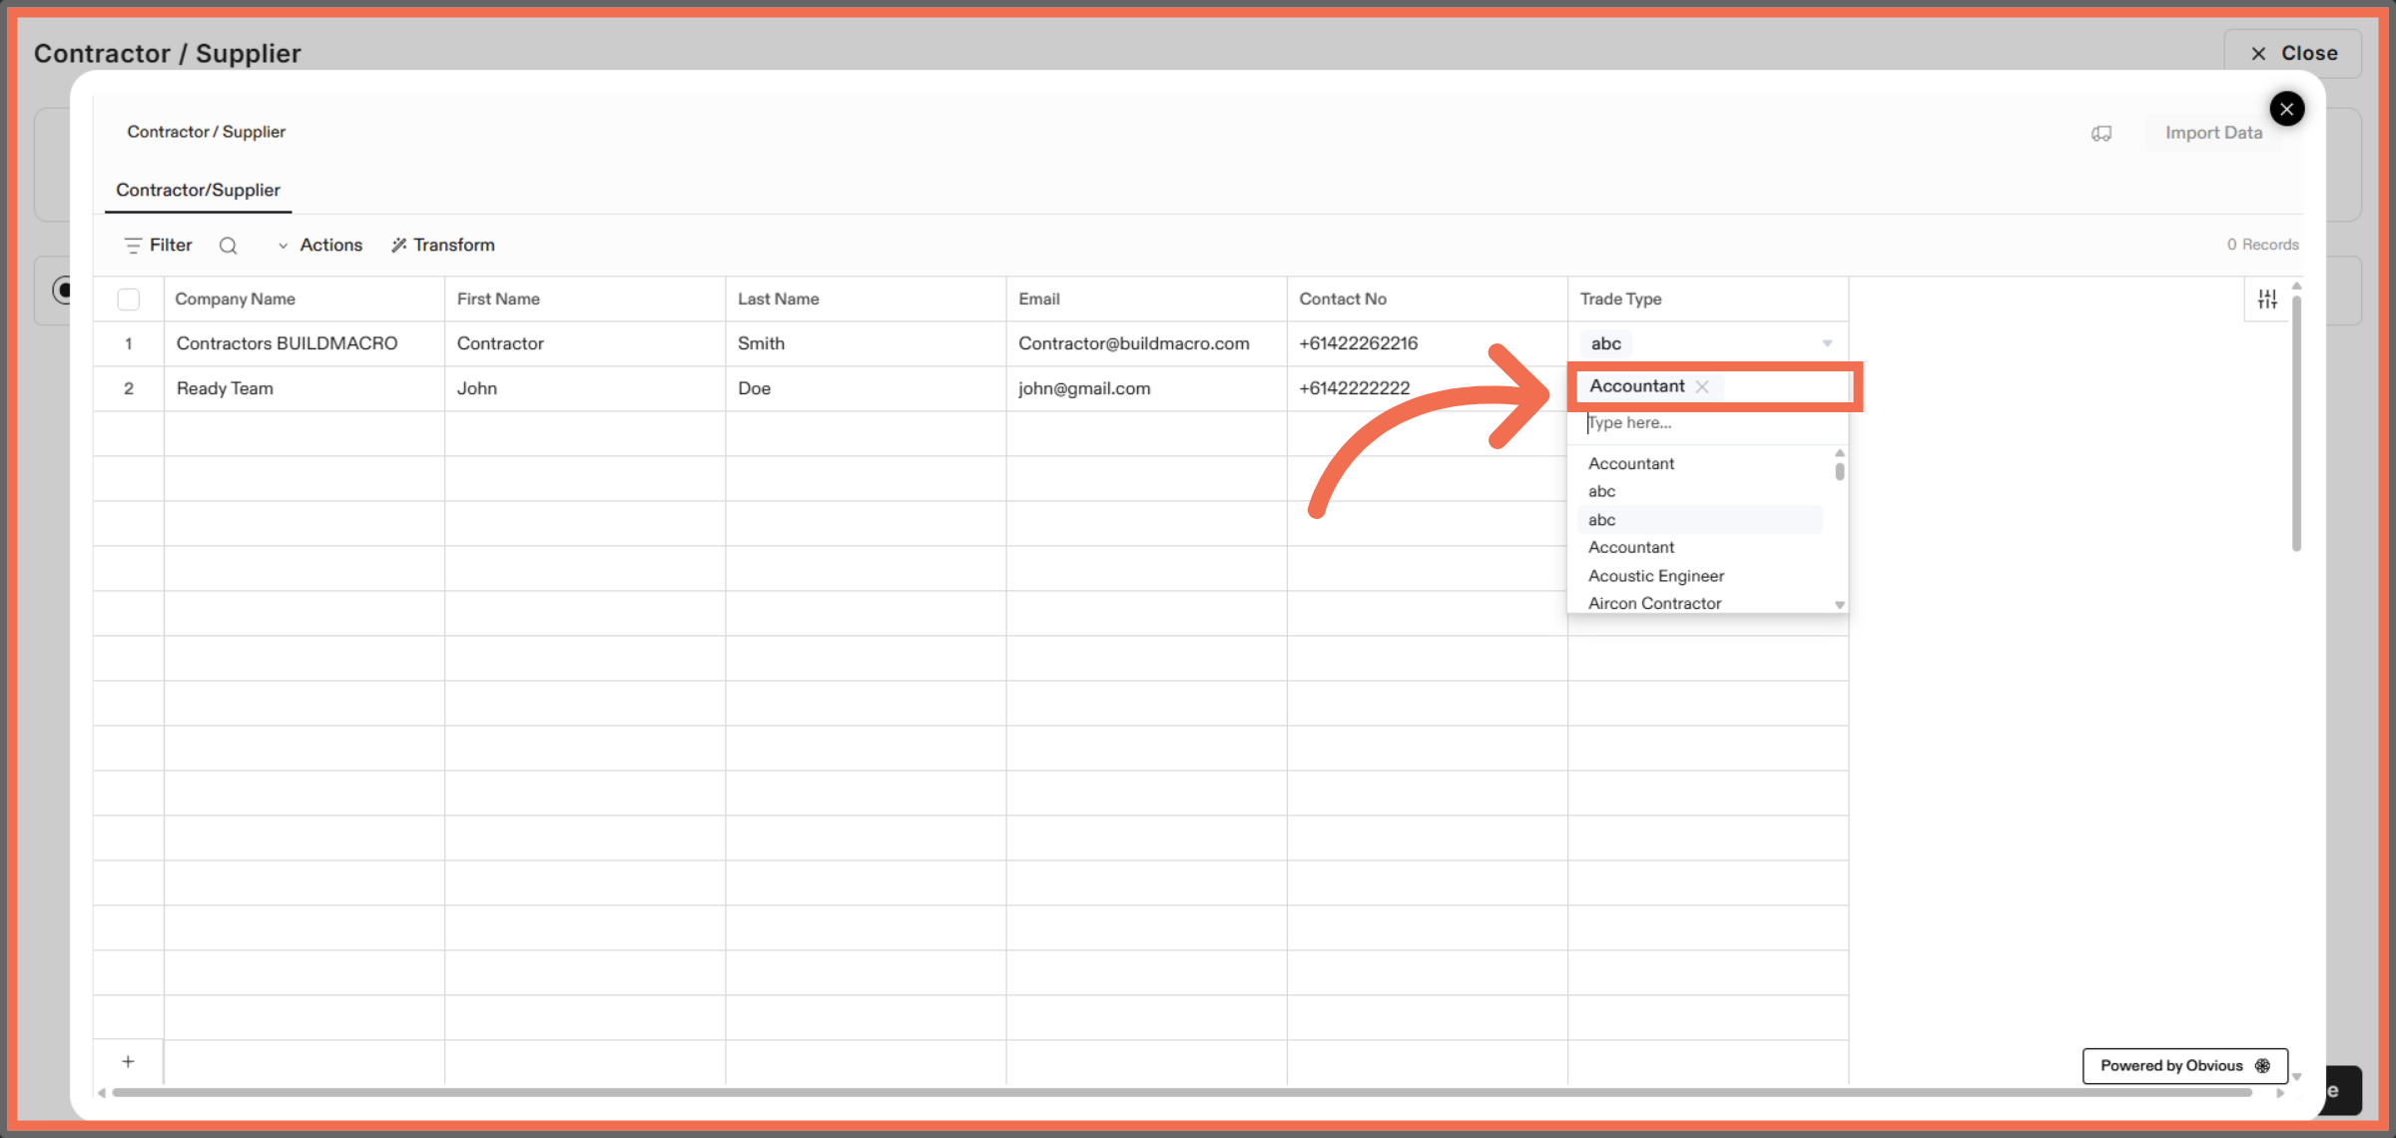Click the black circular close icon
This screenshot has width=2396, height=1138.
point(2286,109)
